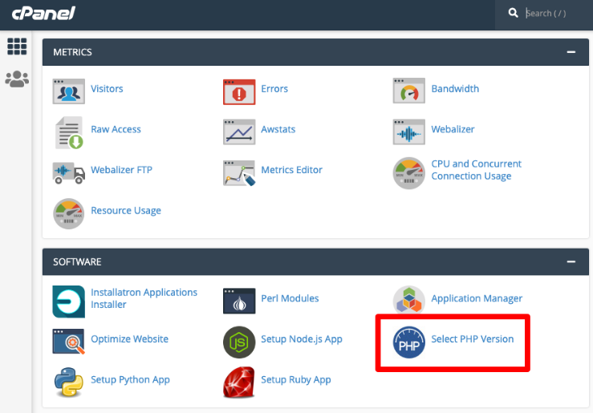
Task: Click the Errors icon with exclamation mark
Action: pos(239,91)
